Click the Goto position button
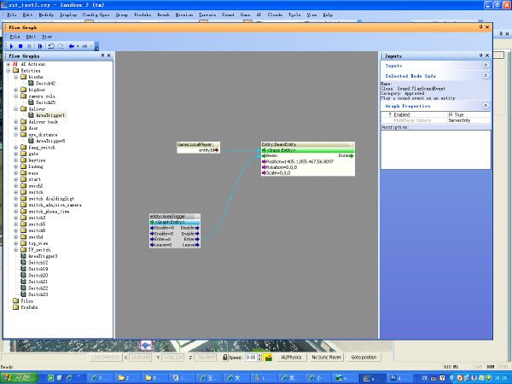 tap(364, 358)
